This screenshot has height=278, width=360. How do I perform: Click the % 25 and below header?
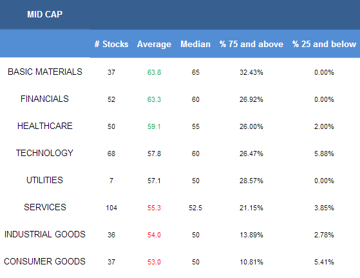click(324, 44)
